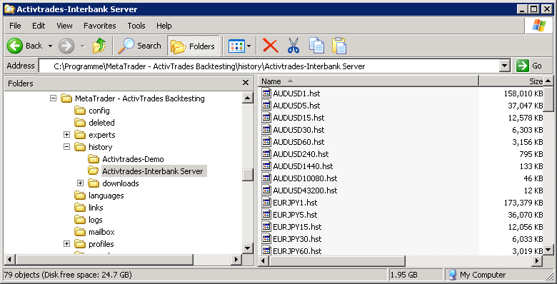Image resolution: width=557 pixels, height=284 pixels.
Task: Select the AUDUSD1.hst file icon
Action: [x=266, y=93]
